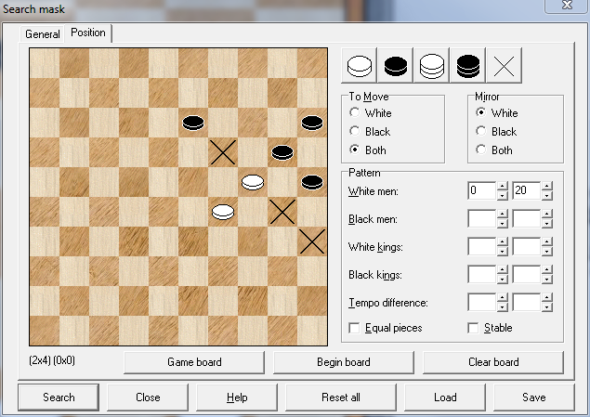Tick the Stable checkbox
This screenshot has width=590, height=417.
(x=475, y=328)
